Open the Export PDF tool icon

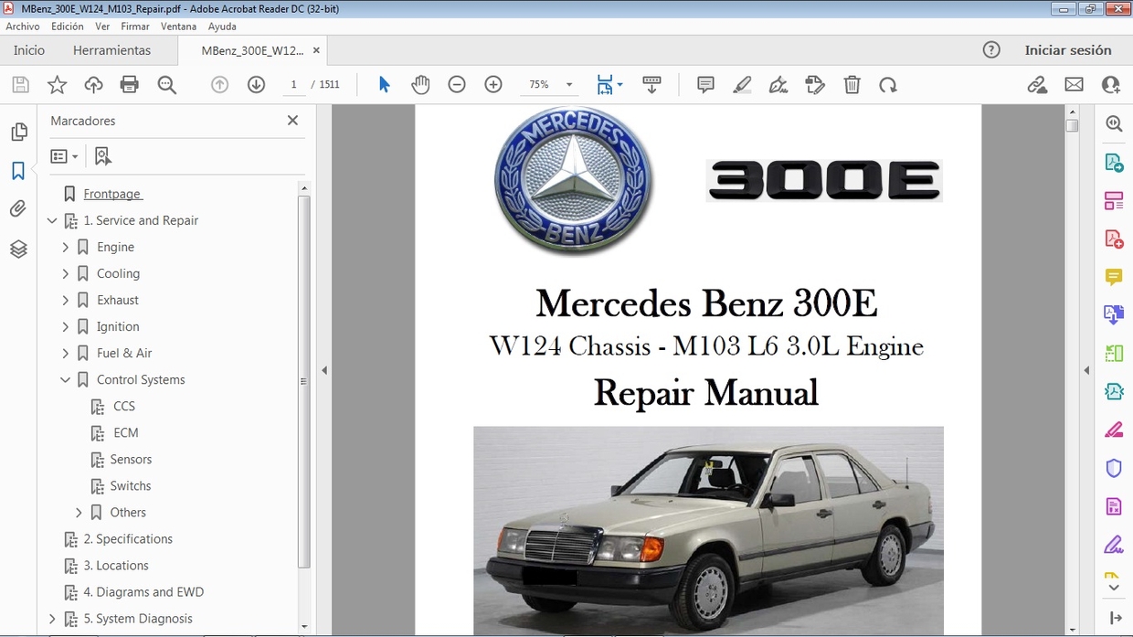coord(1114,163)
